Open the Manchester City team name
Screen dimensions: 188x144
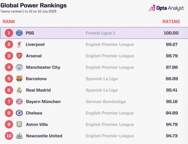43,67
